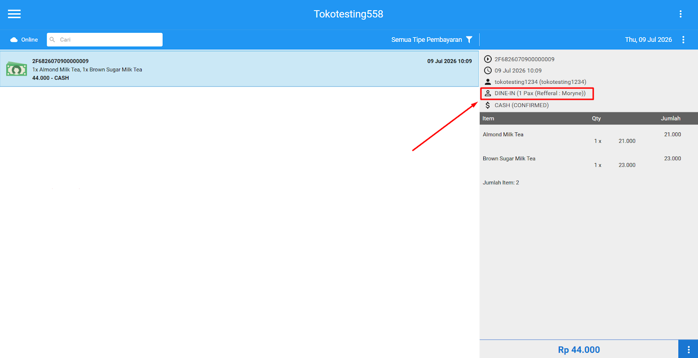Select the Brown Sugar Milk Tea item row
Image resolution: width=698 pixels, height=358 pixels.
(588, 162)
